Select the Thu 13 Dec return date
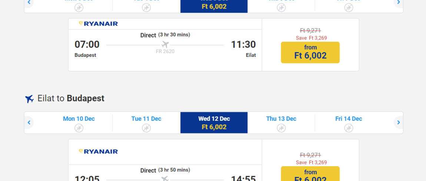Screen dimensions: 426x181 [281, 123]
